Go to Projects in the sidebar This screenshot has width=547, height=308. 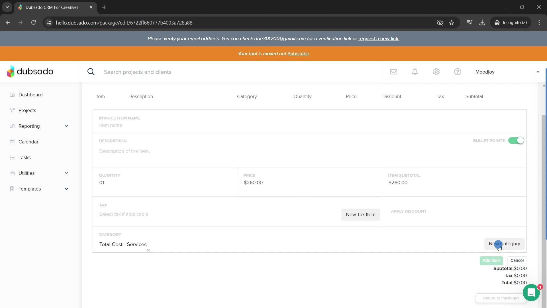point(27,110)
